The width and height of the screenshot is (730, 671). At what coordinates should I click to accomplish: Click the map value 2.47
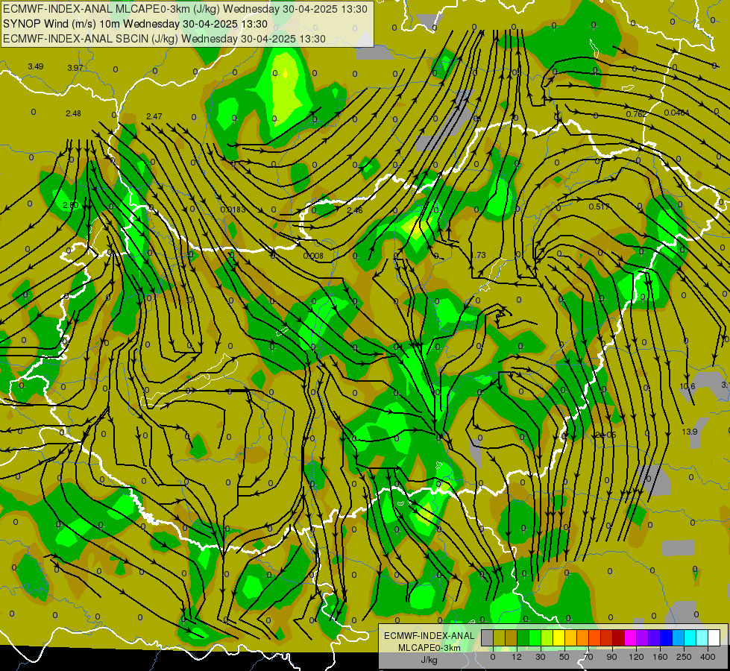154,116
